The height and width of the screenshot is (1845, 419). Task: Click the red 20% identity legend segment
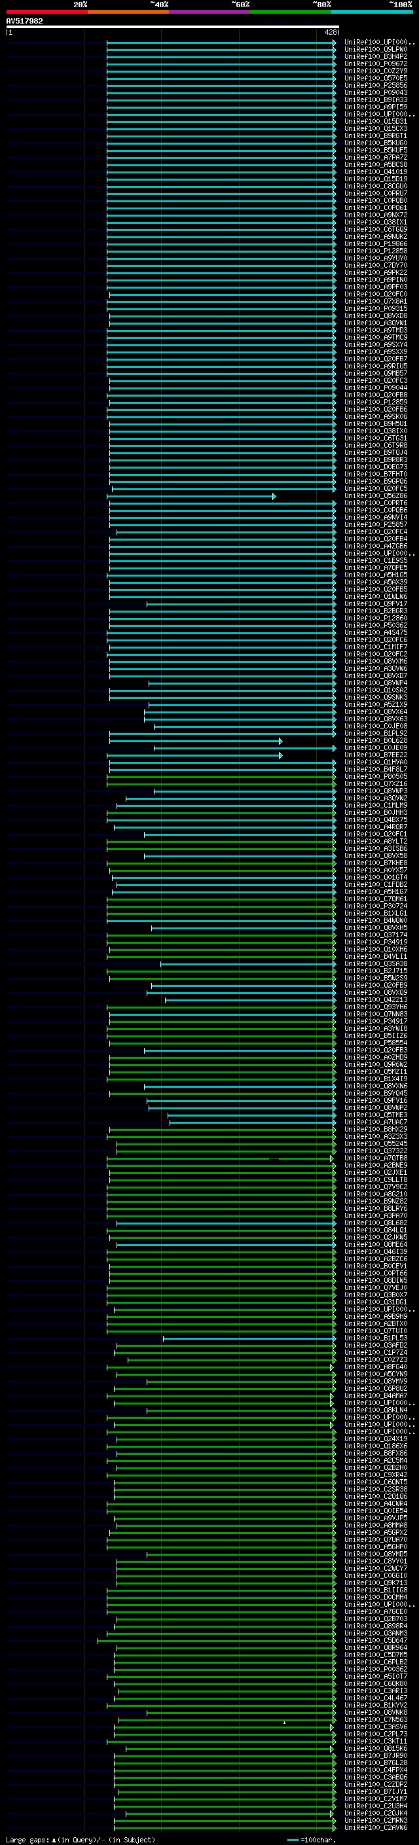click(46, 12)
